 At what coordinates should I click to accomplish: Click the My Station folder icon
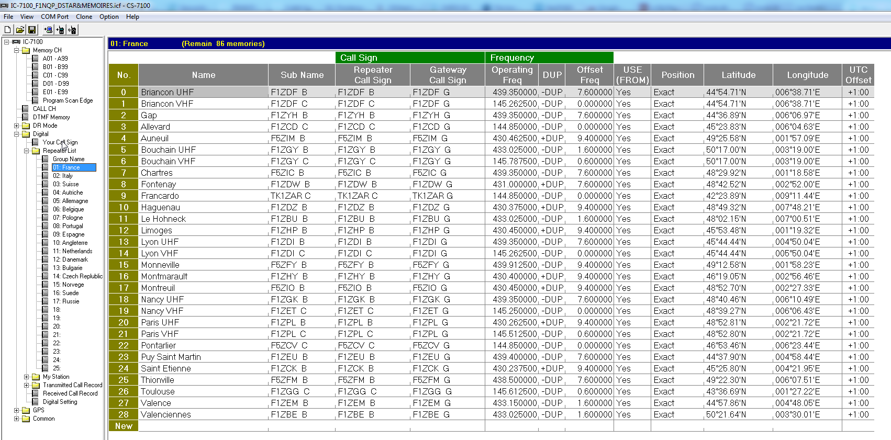36,377
